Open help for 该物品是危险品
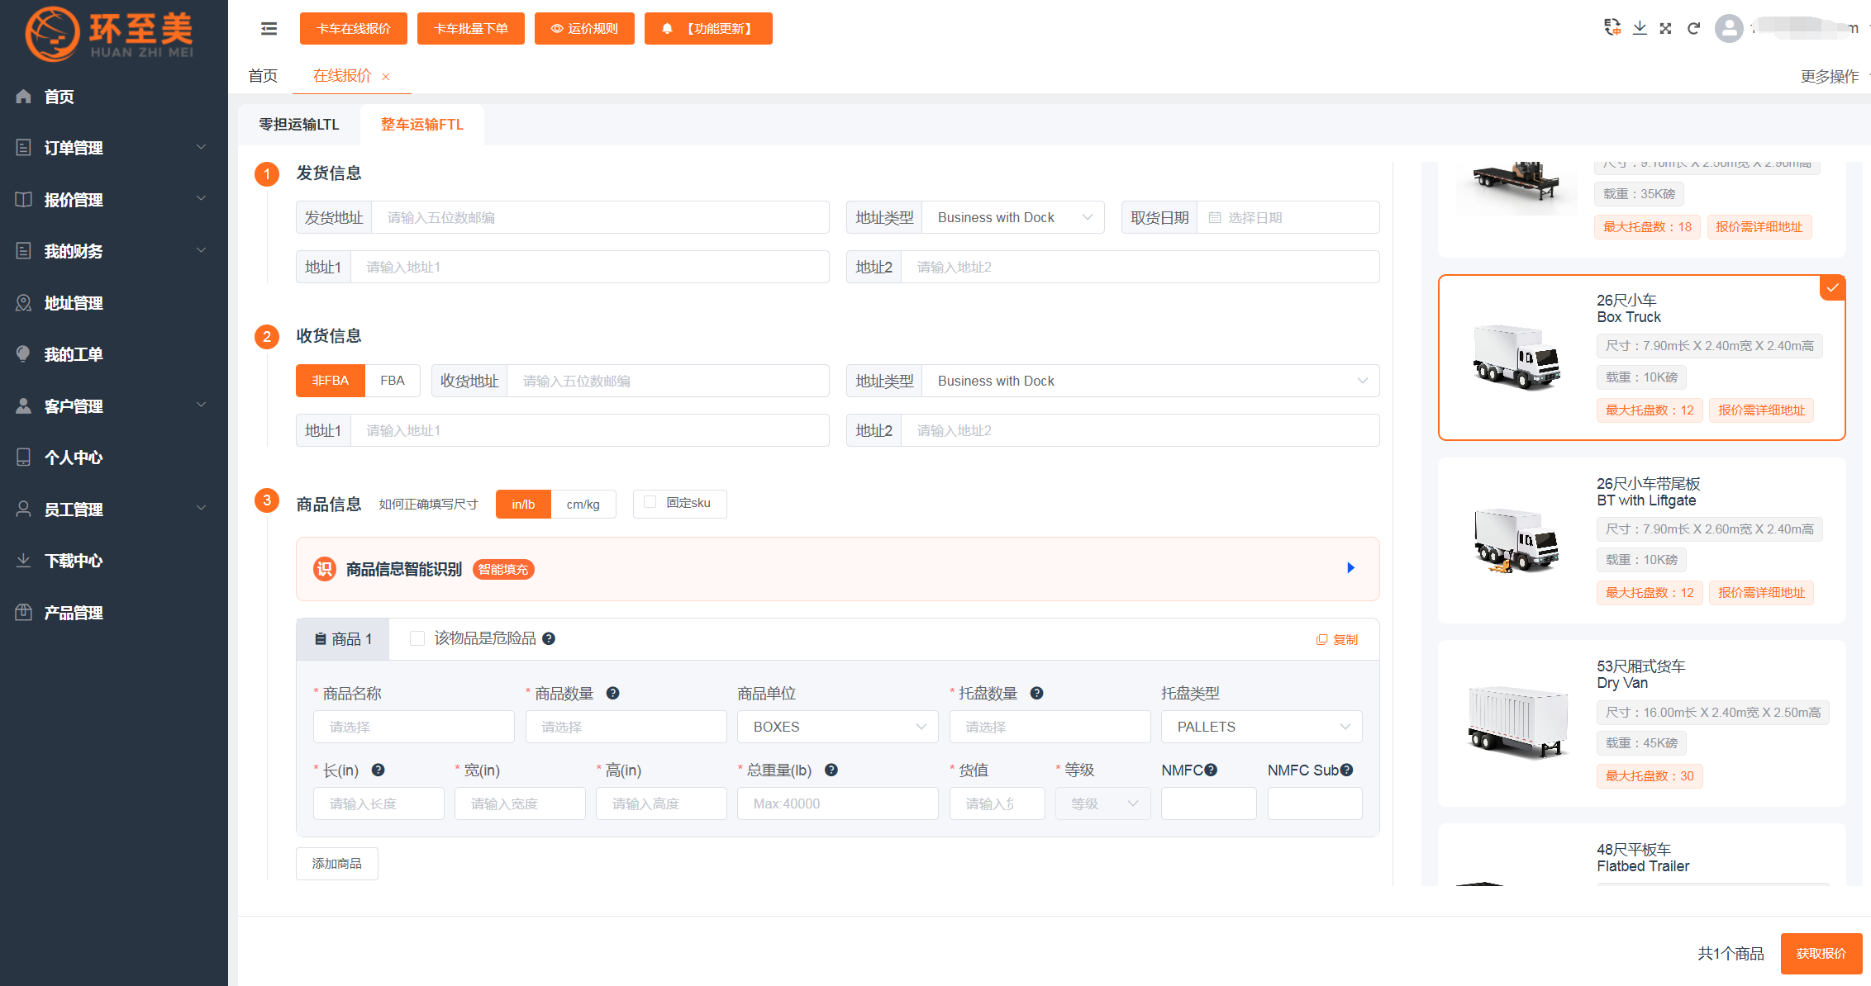The height and width of the screenshot is (986, 1871). (x=549, y=638)
